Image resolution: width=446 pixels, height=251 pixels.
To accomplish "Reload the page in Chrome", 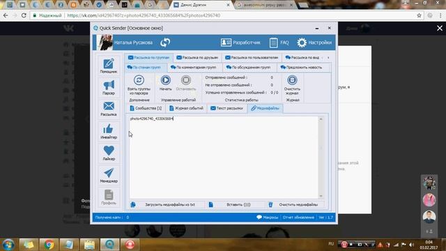I will pos(24,15).
